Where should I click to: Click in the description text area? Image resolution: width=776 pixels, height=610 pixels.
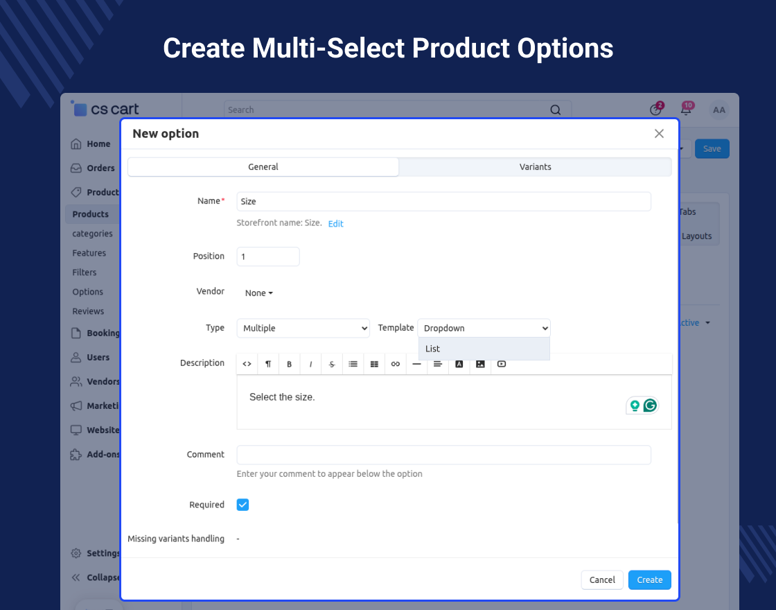coord(454,402)
